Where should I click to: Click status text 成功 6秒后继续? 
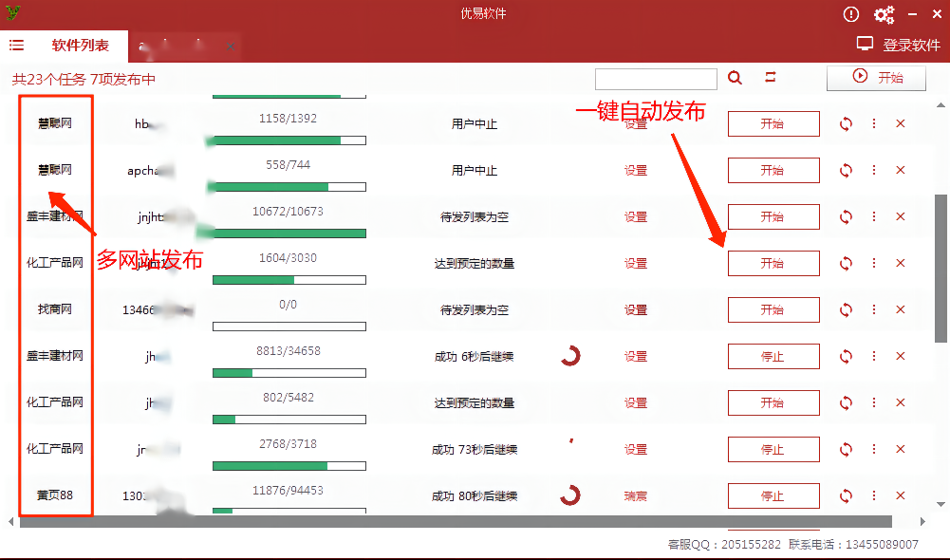tap(474, 356)
